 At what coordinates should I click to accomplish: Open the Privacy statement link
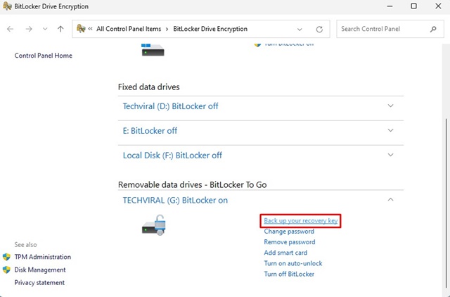click(39, 283)
